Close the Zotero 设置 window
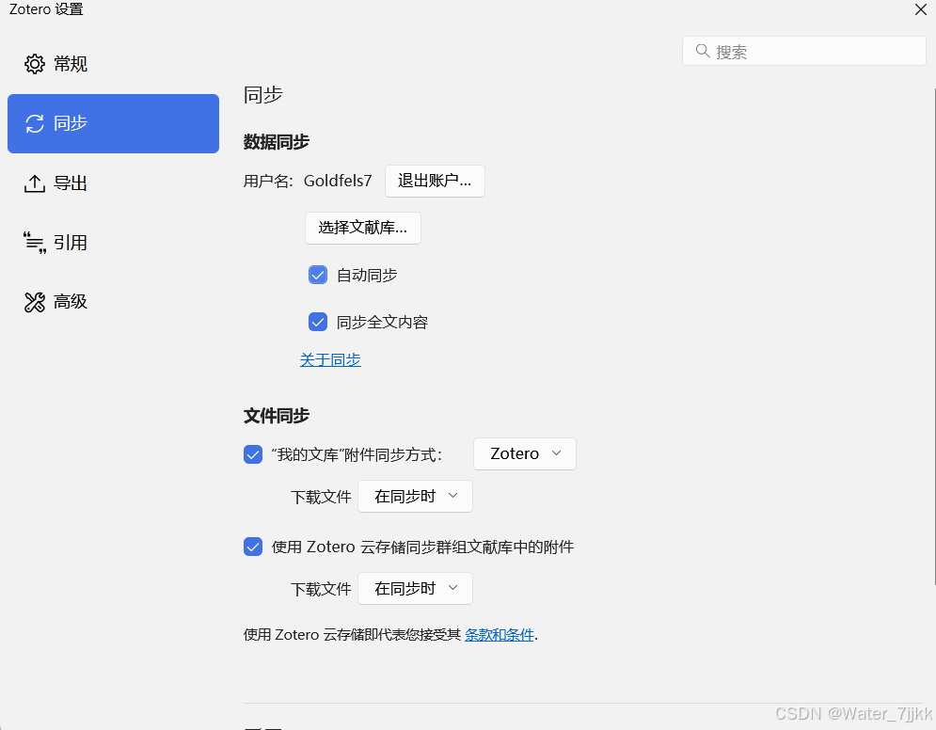Viewport: 936px width, 730px height. (x=921, y=9)
